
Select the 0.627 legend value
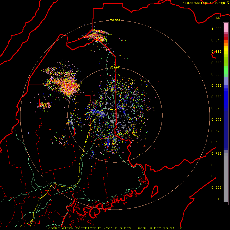click(216, 108)
